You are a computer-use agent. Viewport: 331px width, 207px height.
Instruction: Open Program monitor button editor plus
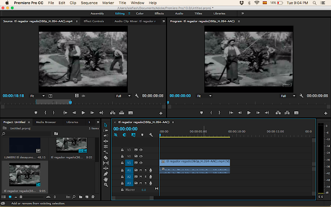[x=326, y=113]
